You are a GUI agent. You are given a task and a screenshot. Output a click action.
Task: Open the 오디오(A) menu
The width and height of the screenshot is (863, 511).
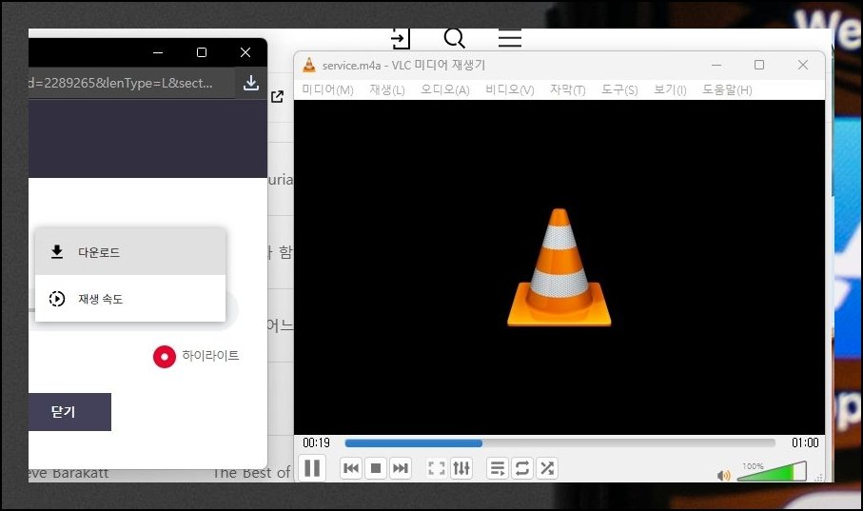click(444, 89)
